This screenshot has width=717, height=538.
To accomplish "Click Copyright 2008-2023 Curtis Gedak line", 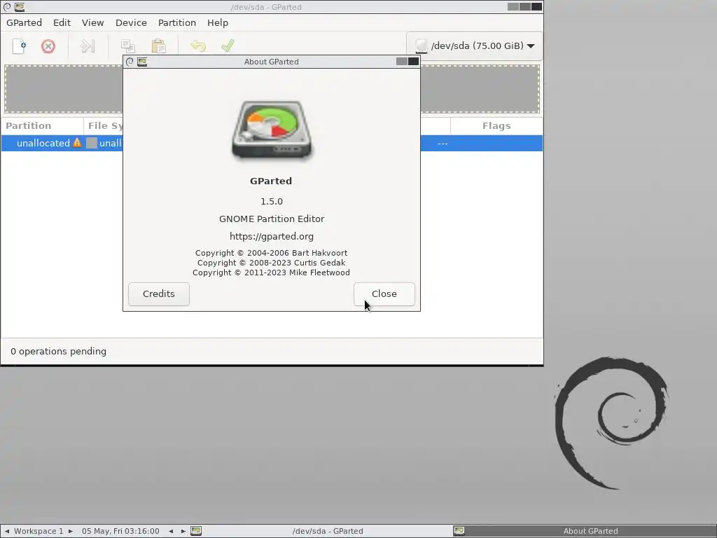I will click(x=272, y=263).
